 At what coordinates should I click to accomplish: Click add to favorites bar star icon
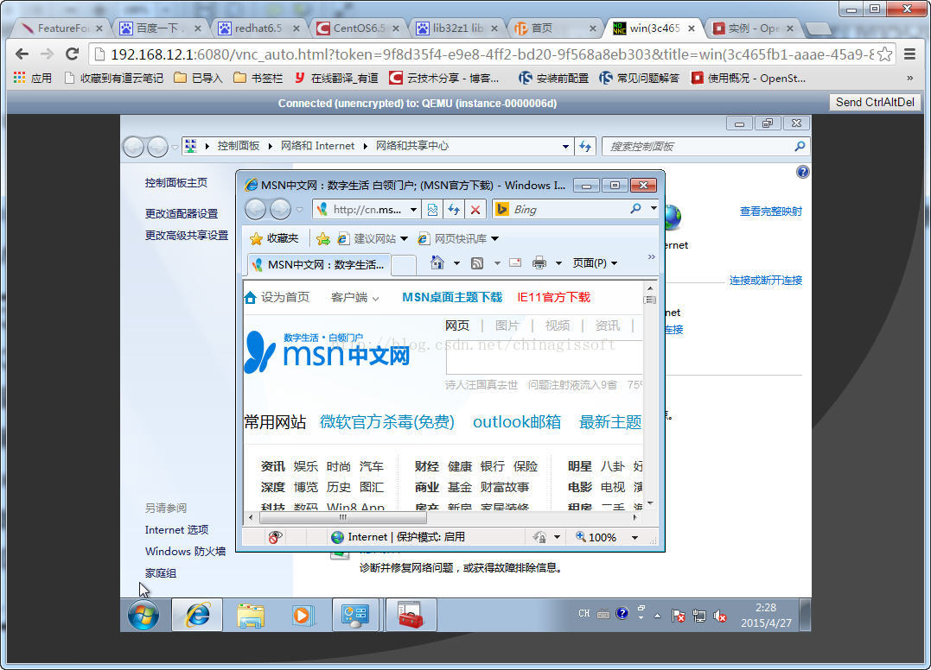click(323, 238)
